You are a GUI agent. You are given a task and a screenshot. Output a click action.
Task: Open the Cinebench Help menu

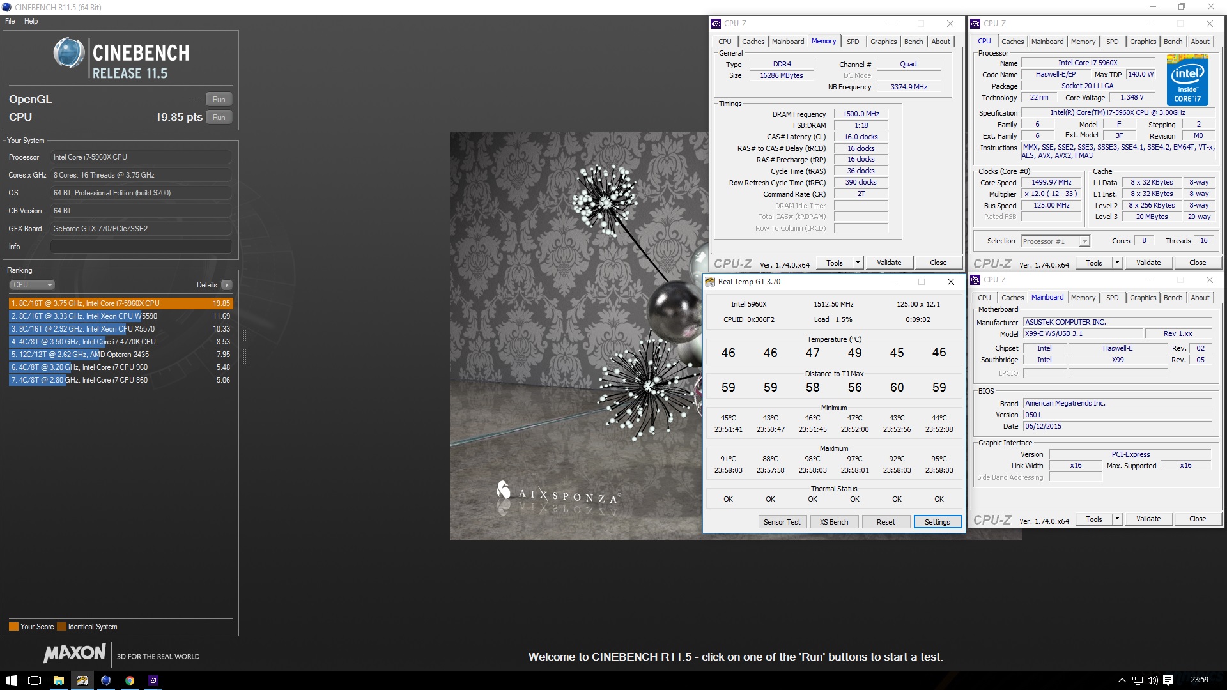(31, 21)
